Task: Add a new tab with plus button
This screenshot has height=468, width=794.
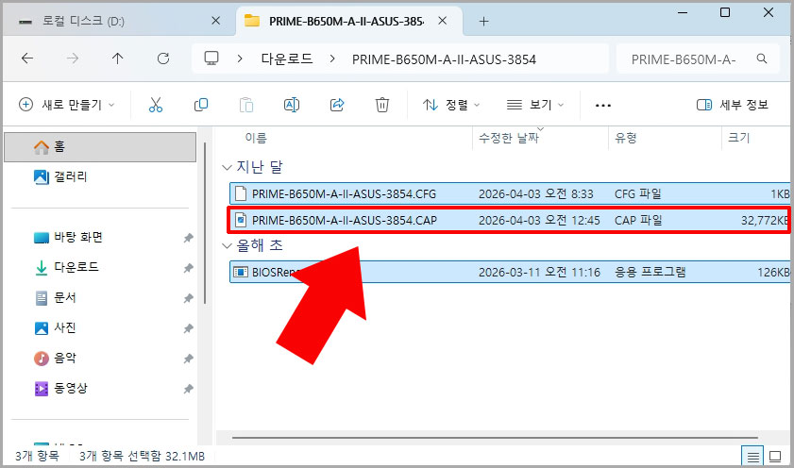Action: [483, 22]
